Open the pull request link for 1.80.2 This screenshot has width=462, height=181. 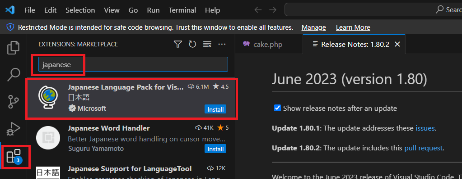click(423, 148)
